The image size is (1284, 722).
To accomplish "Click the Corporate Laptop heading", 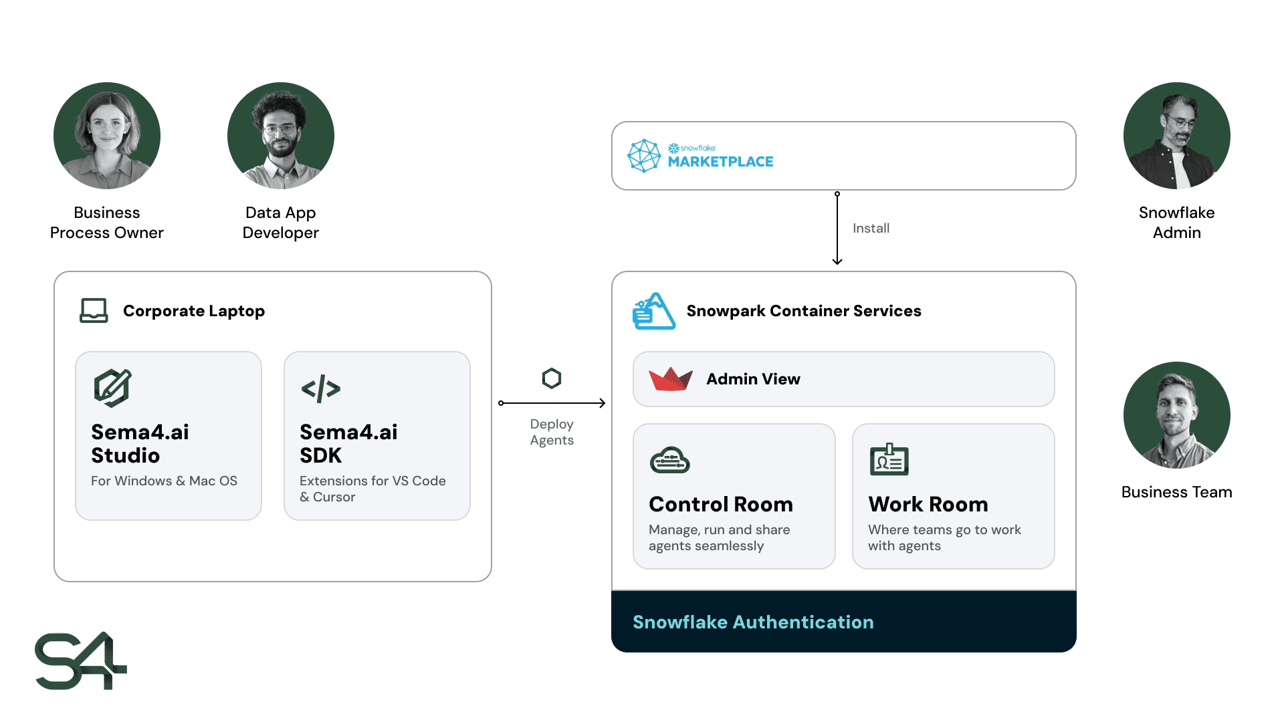I will point(194,311).
